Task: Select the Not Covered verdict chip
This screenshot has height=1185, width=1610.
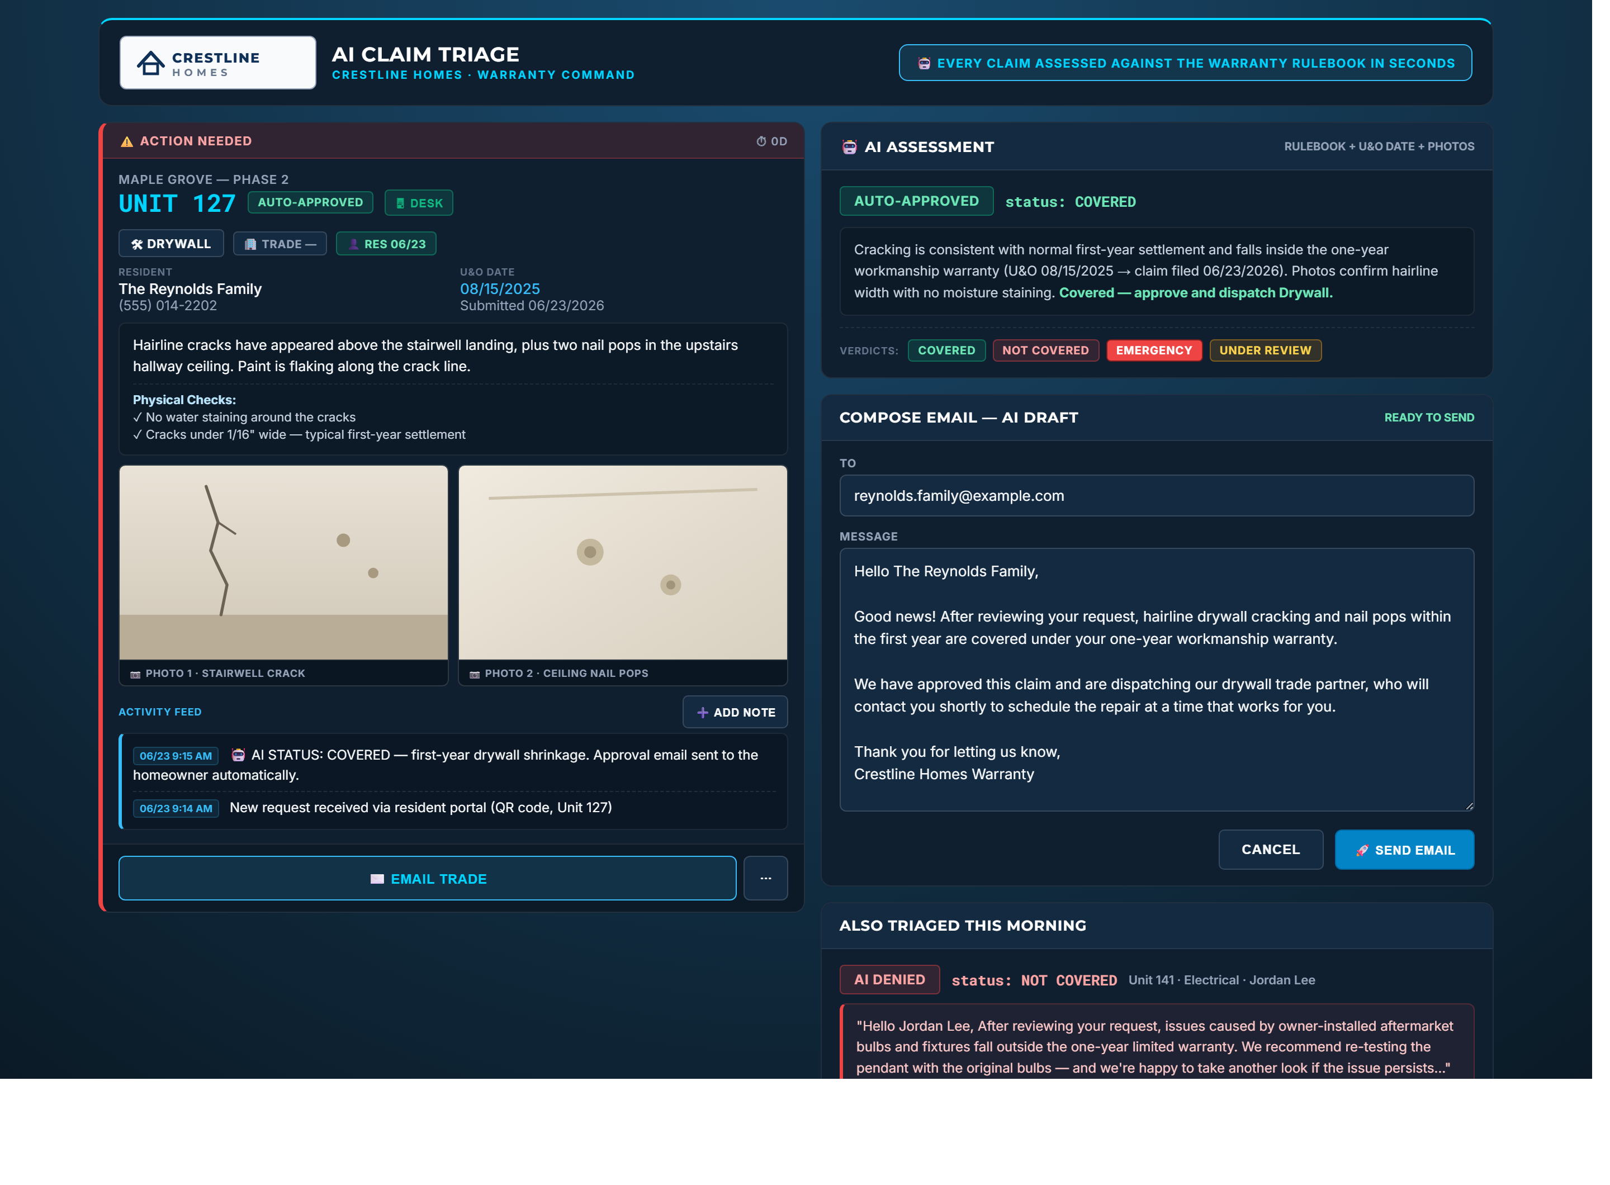Action: pyautogui.click(x=1045, y=350)
